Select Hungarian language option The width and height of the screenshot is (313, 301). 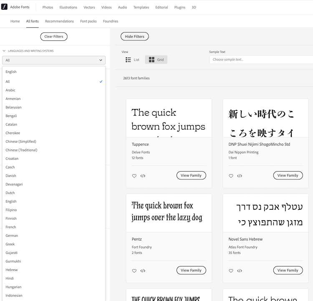pyautogui.click(x=54, y=287)
